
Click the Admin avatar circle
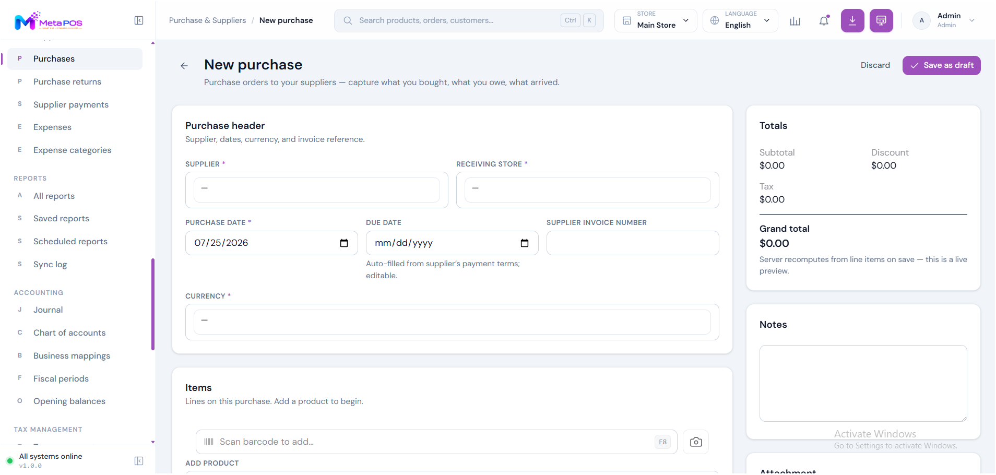tap(921, 20)
